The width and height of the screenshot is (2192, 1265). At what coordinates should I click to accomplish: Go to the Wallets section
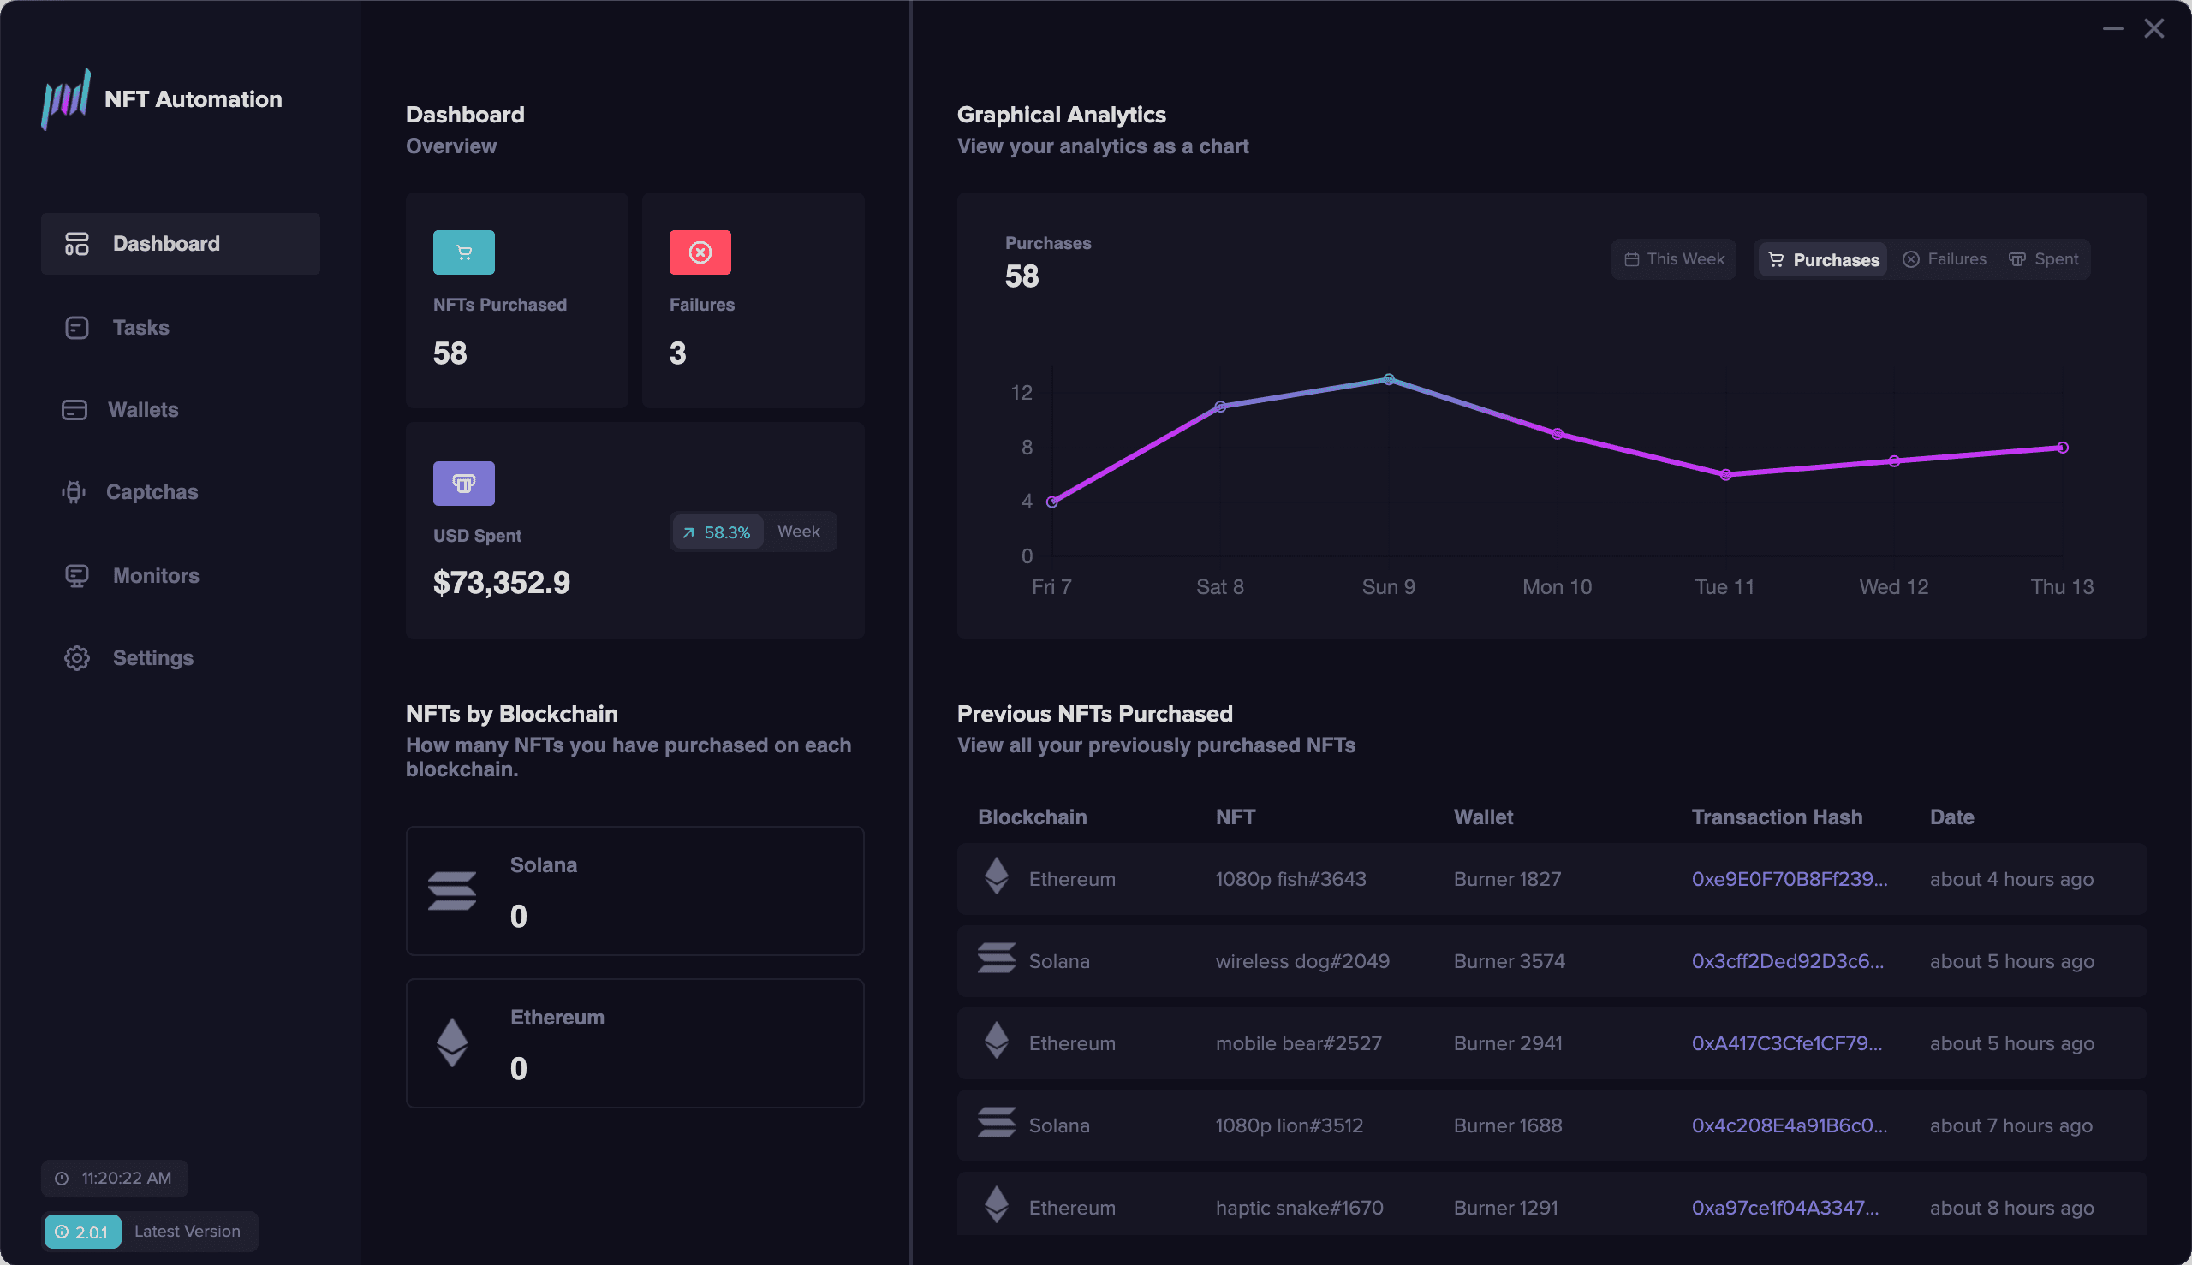[141, 410]
